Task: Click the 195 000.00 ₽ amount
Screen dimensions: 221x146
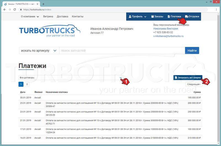Action: (x=194, y=98)
